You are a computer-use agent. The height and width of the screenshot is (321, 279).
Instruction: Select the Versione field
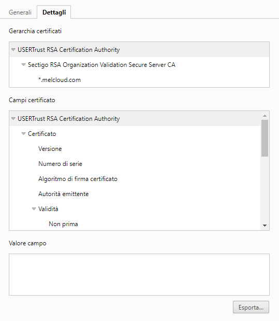click(50, 149)
